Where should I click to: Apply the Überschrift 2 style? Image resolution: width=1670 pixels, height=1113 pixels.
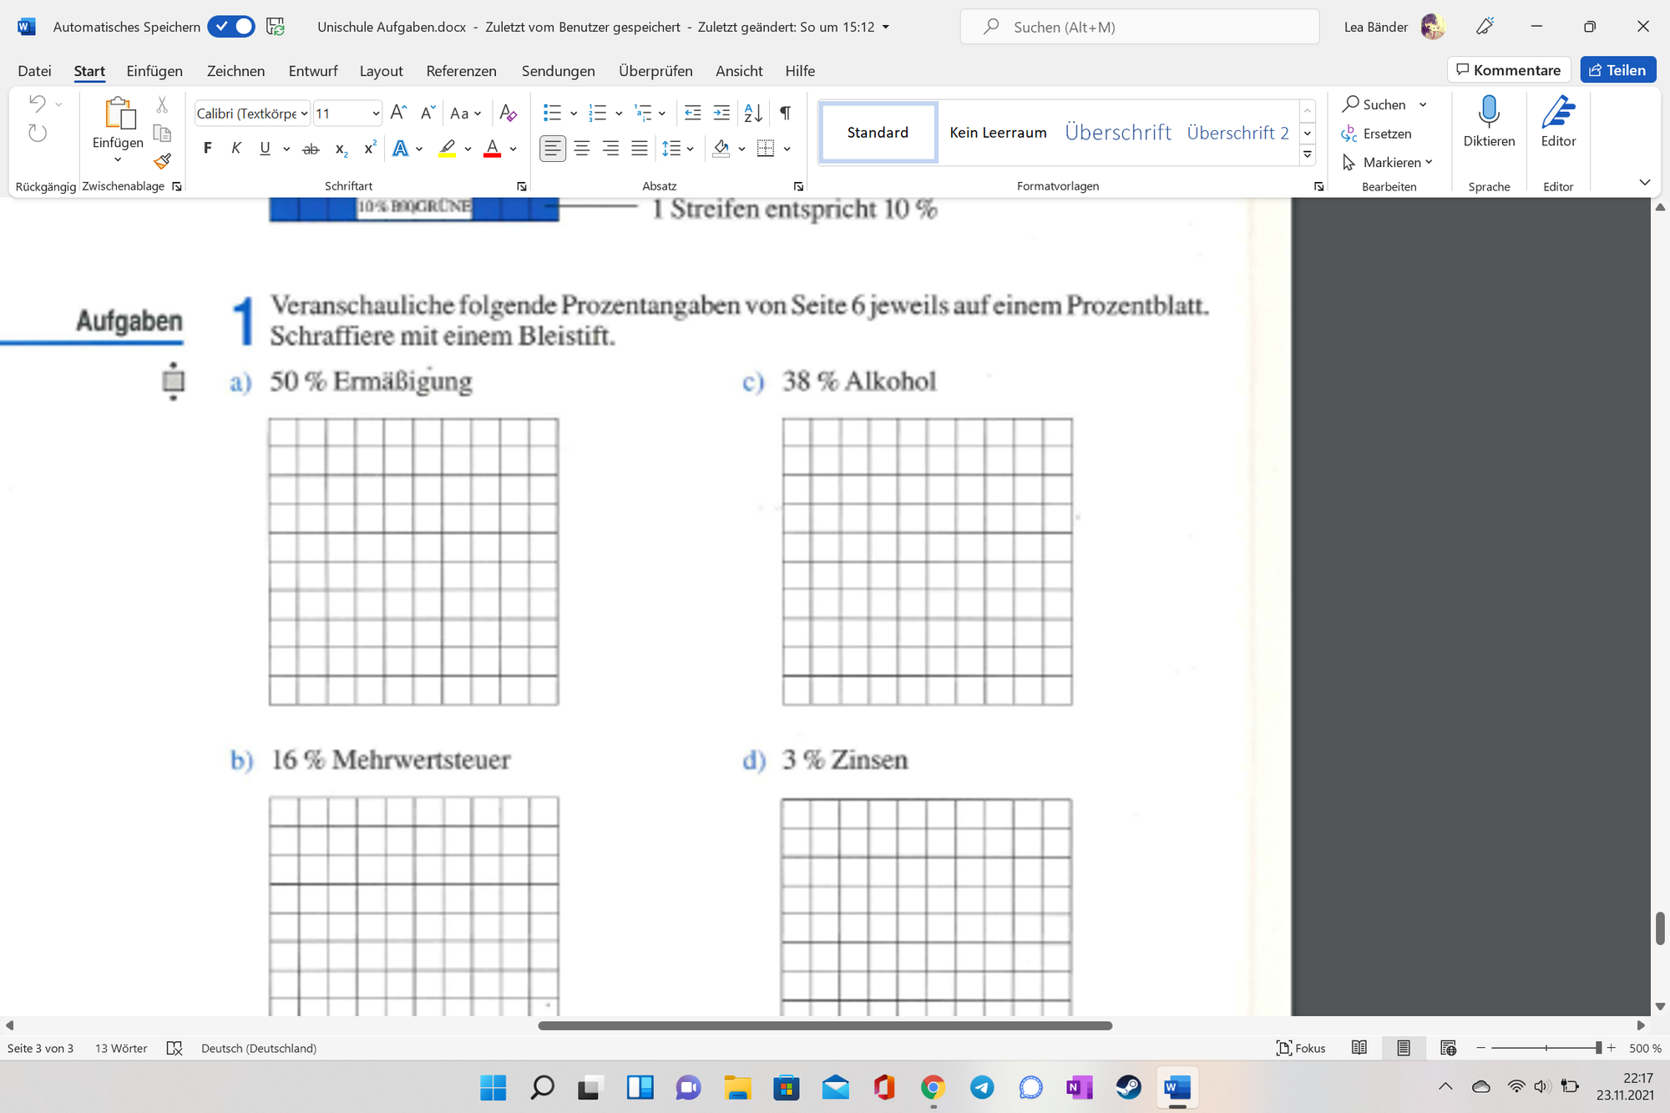tap(1237, 132)
